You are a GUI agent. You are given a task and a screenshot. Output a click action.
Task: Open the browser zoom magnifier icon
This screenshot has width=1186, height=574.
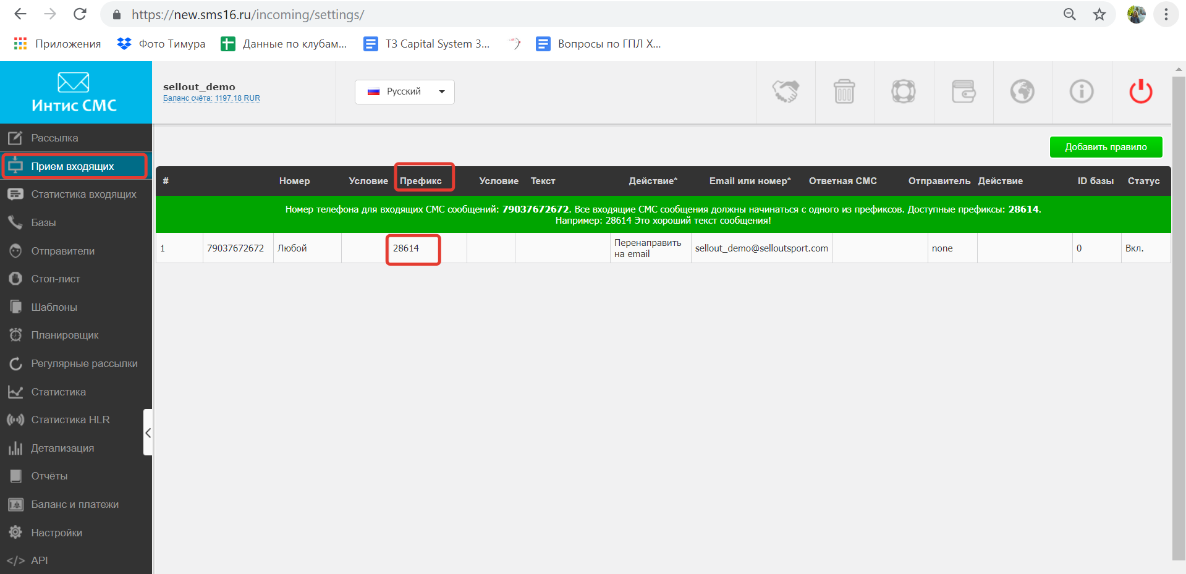[x=1070, y=14]
